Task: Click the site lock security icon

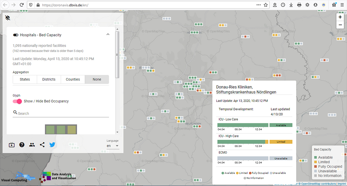Action: click(x=38, y=5)
